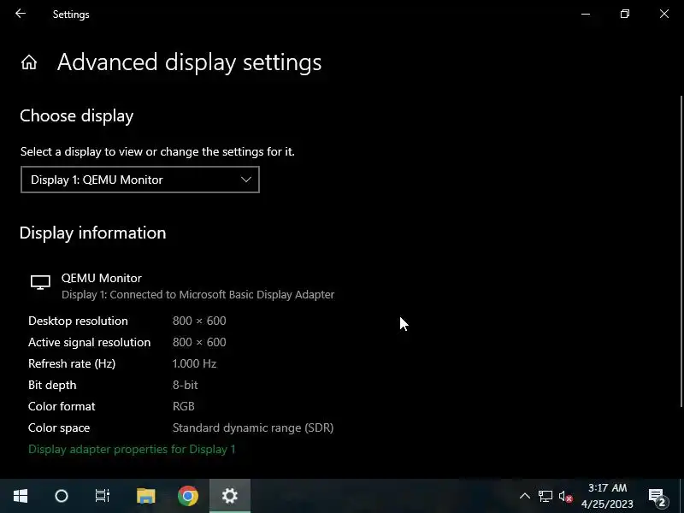Image resolution: width=684 pixels, height=513 pixels.
Task: Click the Refresh rate (Hz) label
Action: 72,364
